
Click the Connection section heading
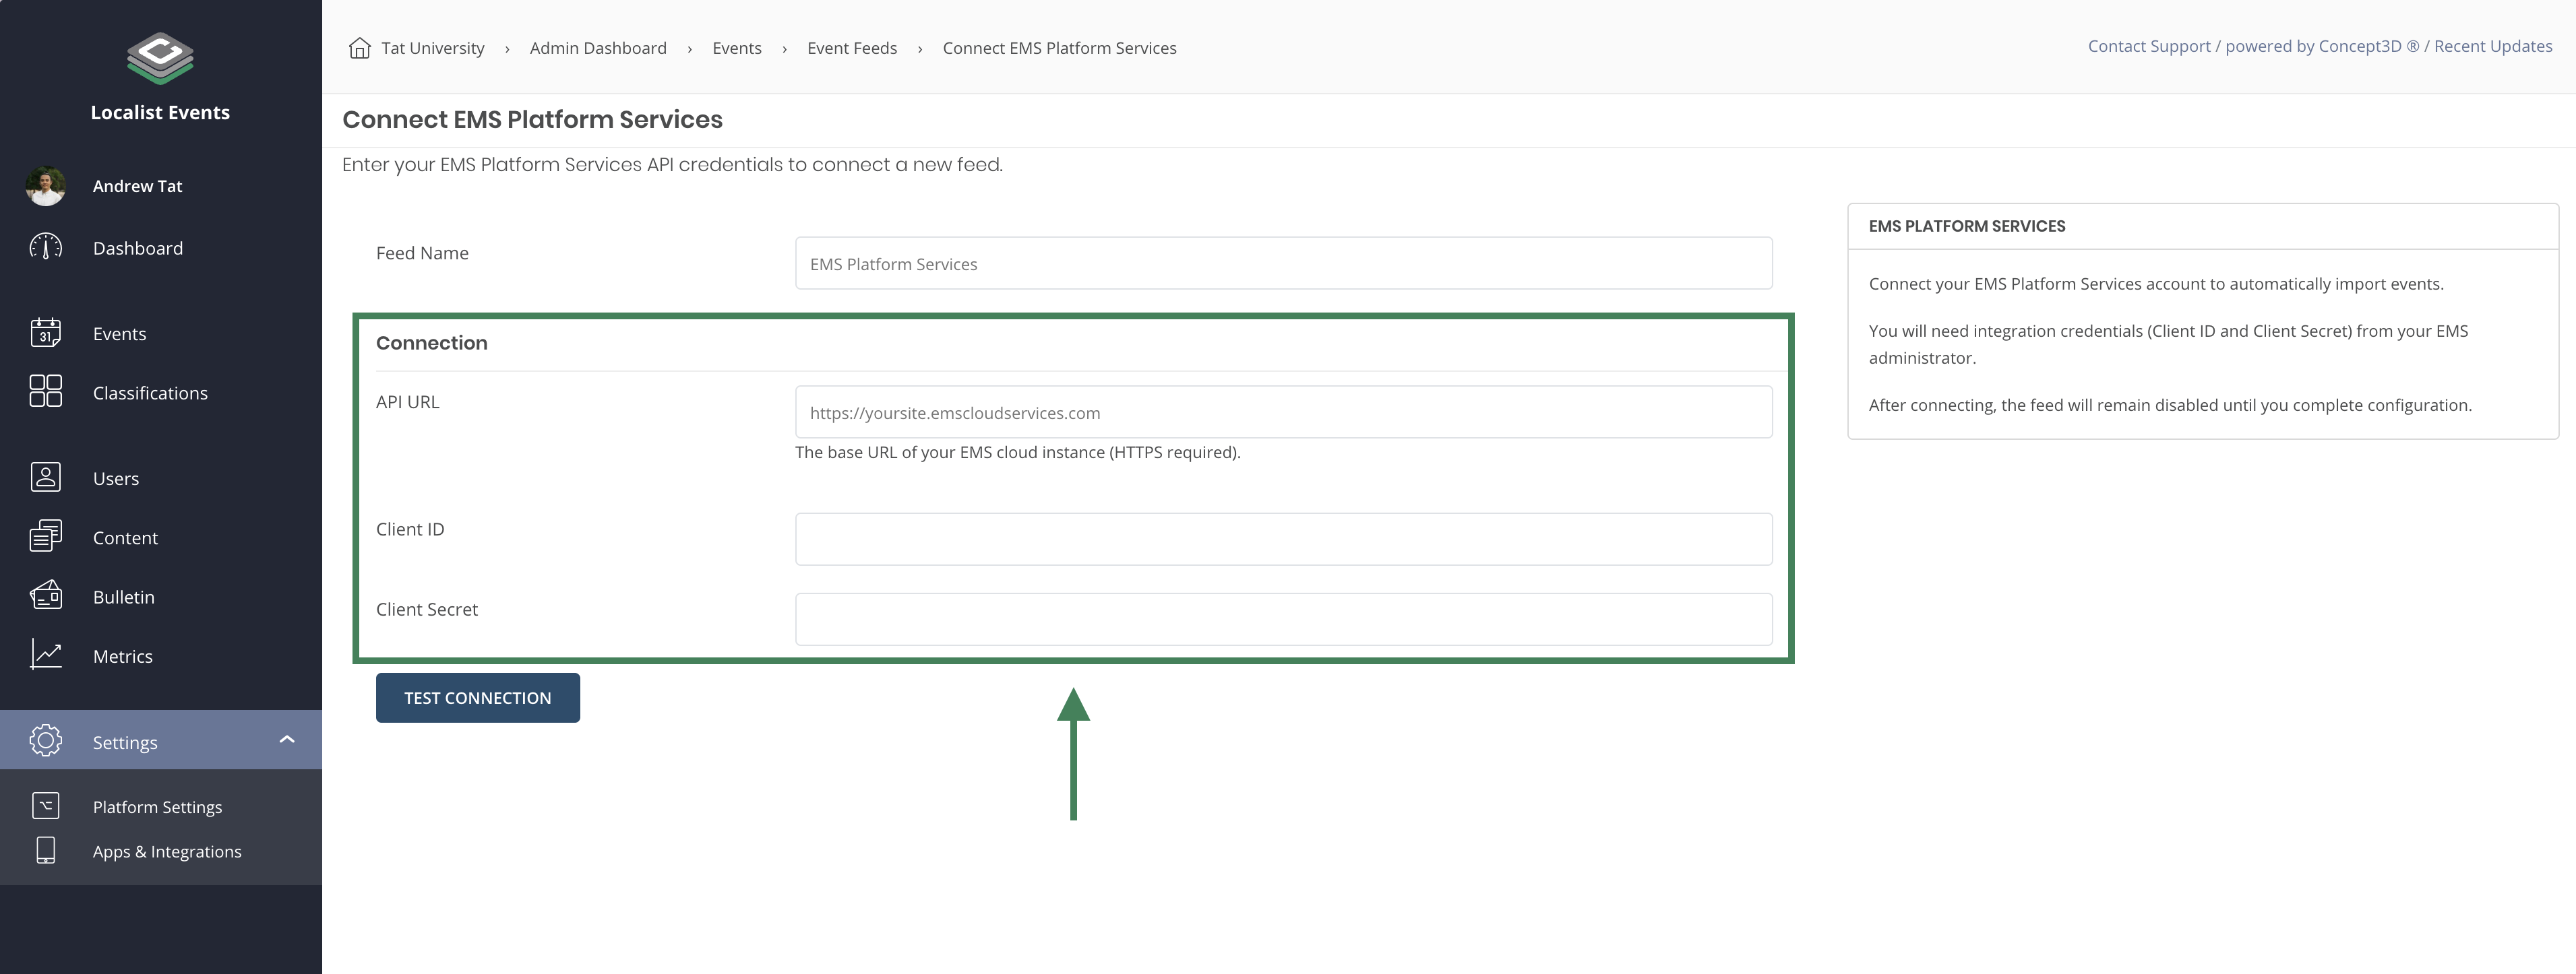pyautogui.click(x=432, y=343)
